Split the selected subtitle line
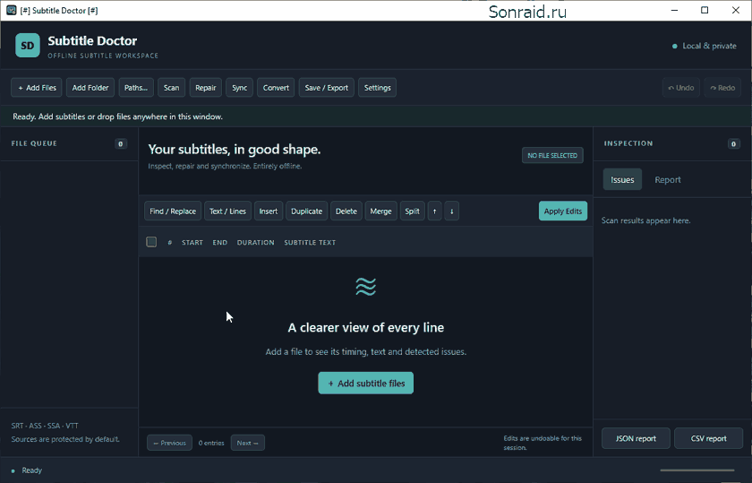 [x=412, y=211]
